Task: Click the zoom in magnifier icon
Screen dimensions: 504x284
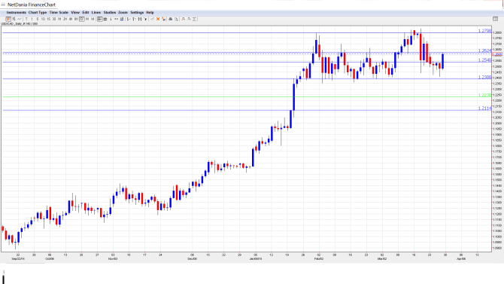Action: (184, 20)
